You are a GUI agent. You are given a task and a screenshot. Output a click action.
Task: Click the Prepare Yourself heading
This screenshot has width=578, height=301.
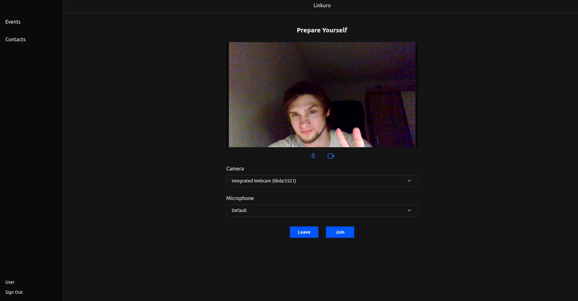coord(322,30)
